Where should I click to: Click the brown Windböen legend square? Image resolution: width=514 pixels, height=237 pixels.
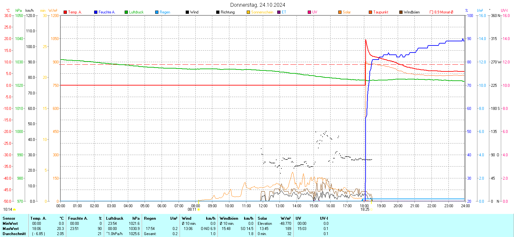[401, 12]
